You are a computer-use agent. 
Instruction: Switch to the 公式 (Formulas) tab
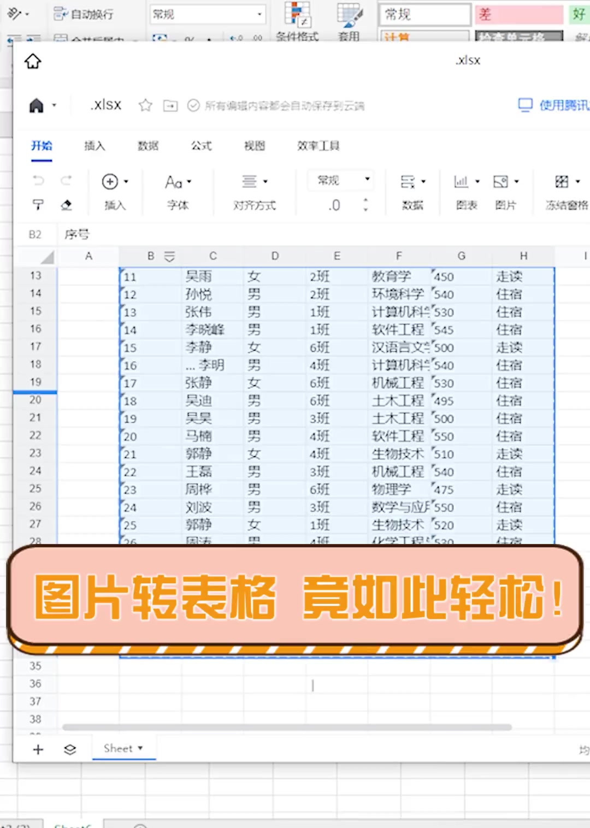[x=200, y=146]
